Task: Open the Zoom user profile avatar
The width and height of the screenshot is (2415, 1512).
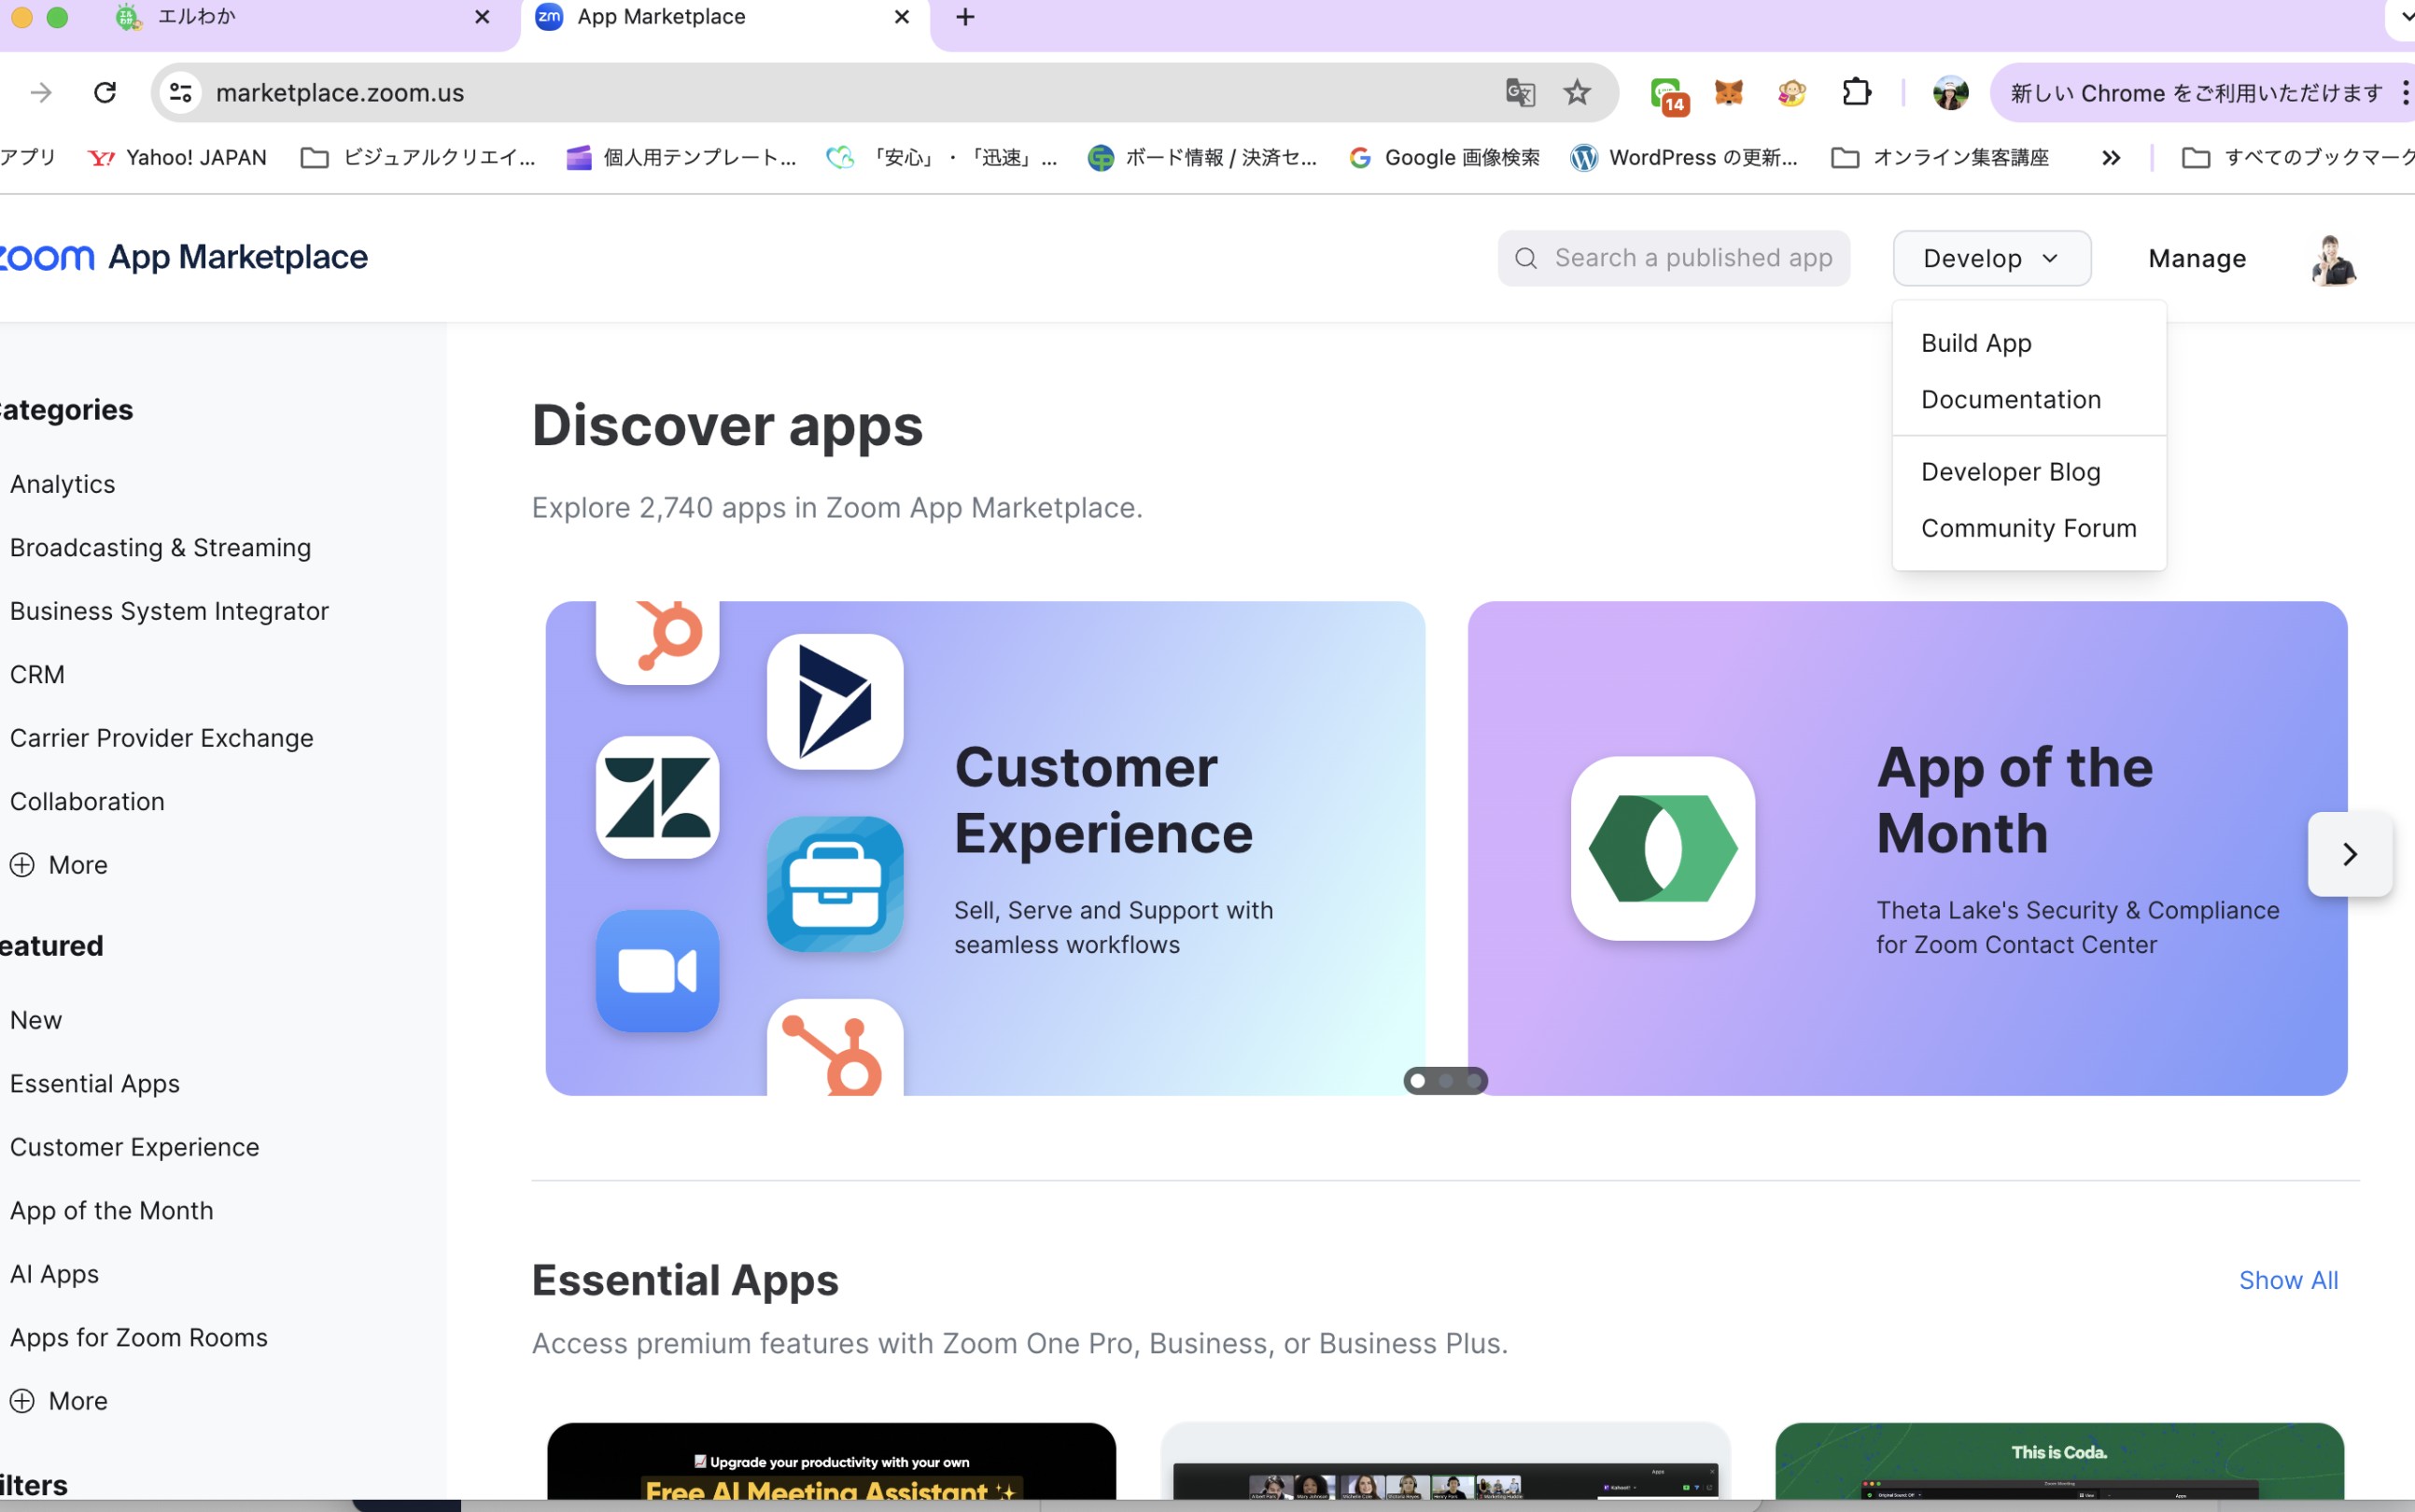Action: [2333, 259]
